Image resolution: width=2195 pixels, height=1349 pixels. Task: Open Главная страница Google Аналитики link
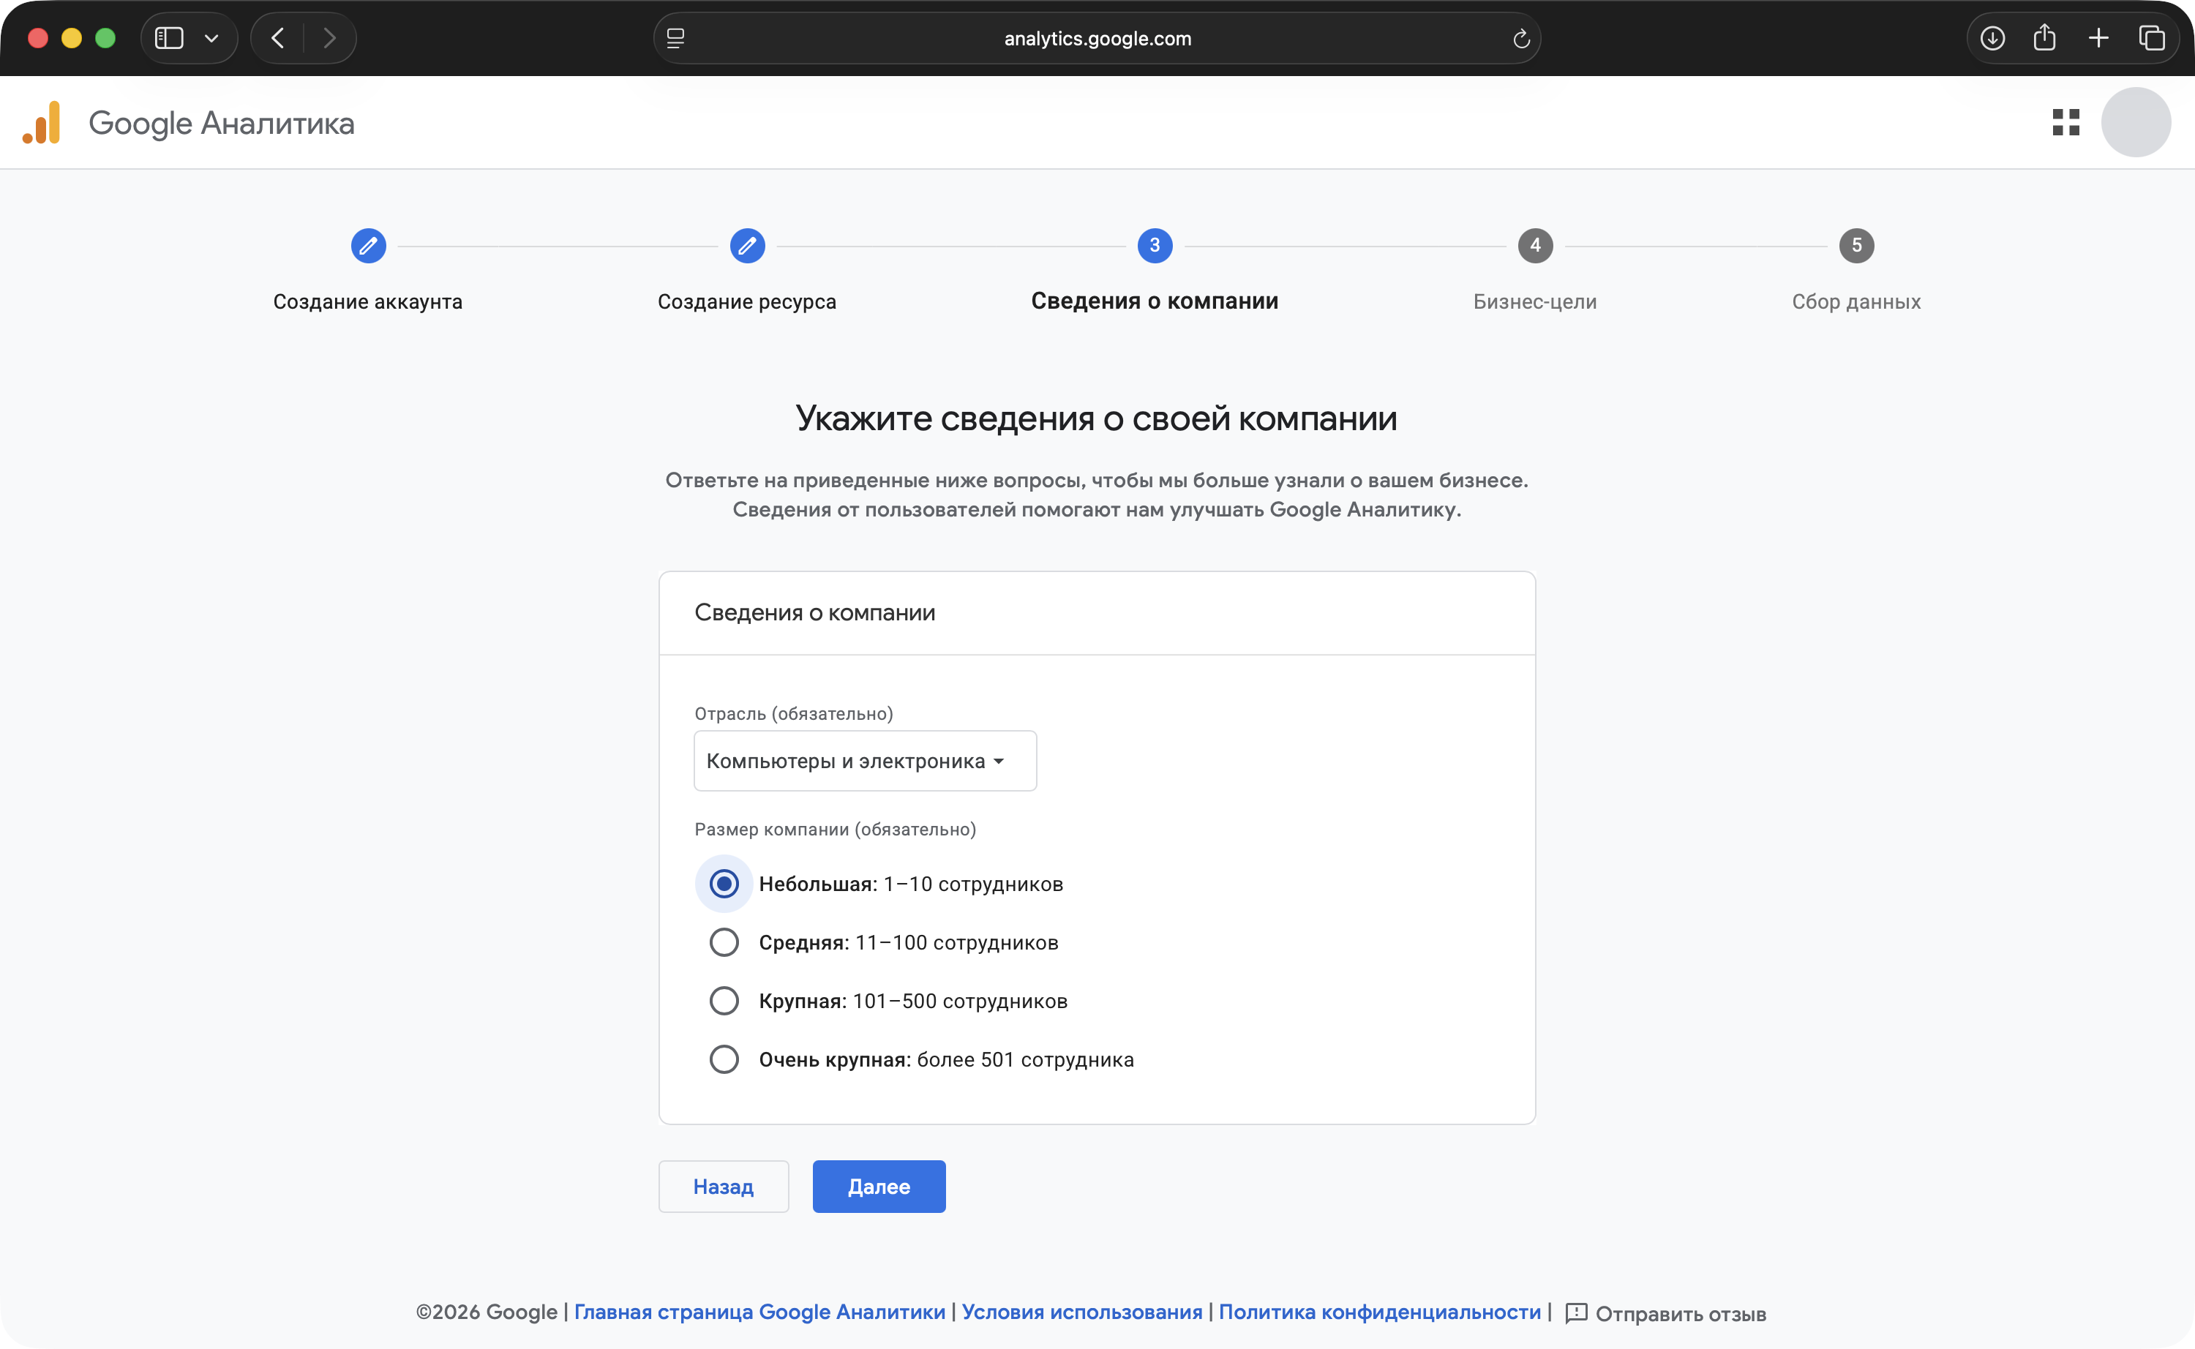click(x=759, y=1312)
